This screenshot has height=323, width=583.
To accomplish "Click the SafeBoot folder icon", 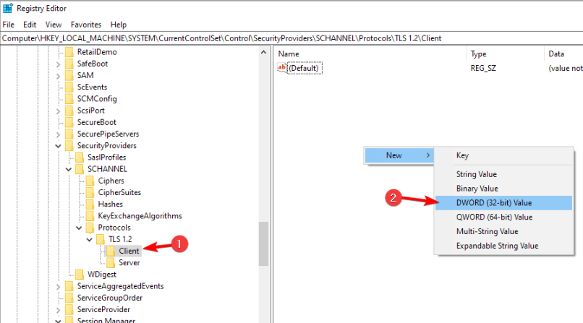I will [69, 64].
